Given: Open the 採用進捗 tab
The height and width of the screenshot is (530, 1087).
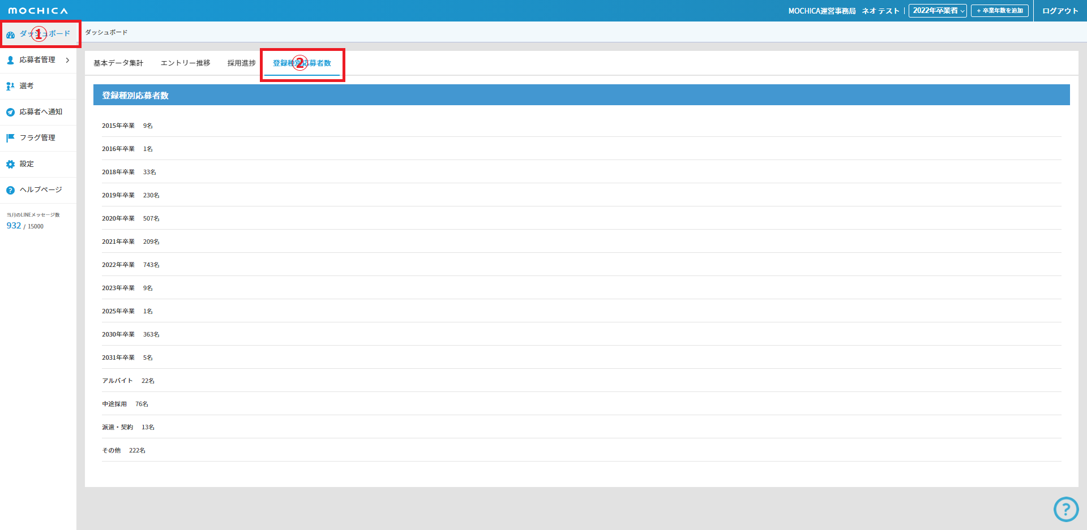Looking at the screenshot, I should click(241, 63).
